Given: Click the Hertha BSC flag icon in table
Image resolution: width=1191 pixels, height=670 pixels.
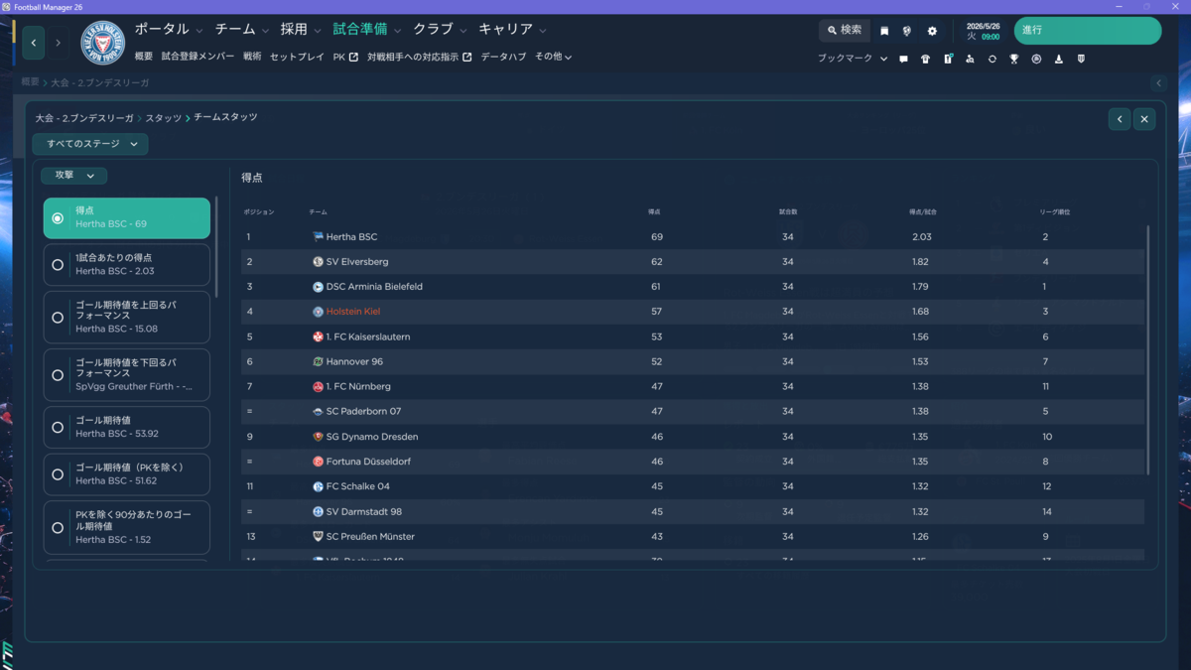Looking at the screenshot, I should tap(318, 237).
